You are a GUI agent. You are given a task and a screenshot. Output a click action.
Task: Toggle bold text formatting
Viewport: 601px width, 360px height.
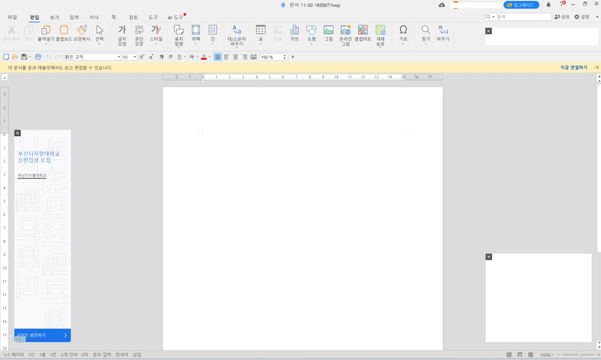[x=161, y=57]
